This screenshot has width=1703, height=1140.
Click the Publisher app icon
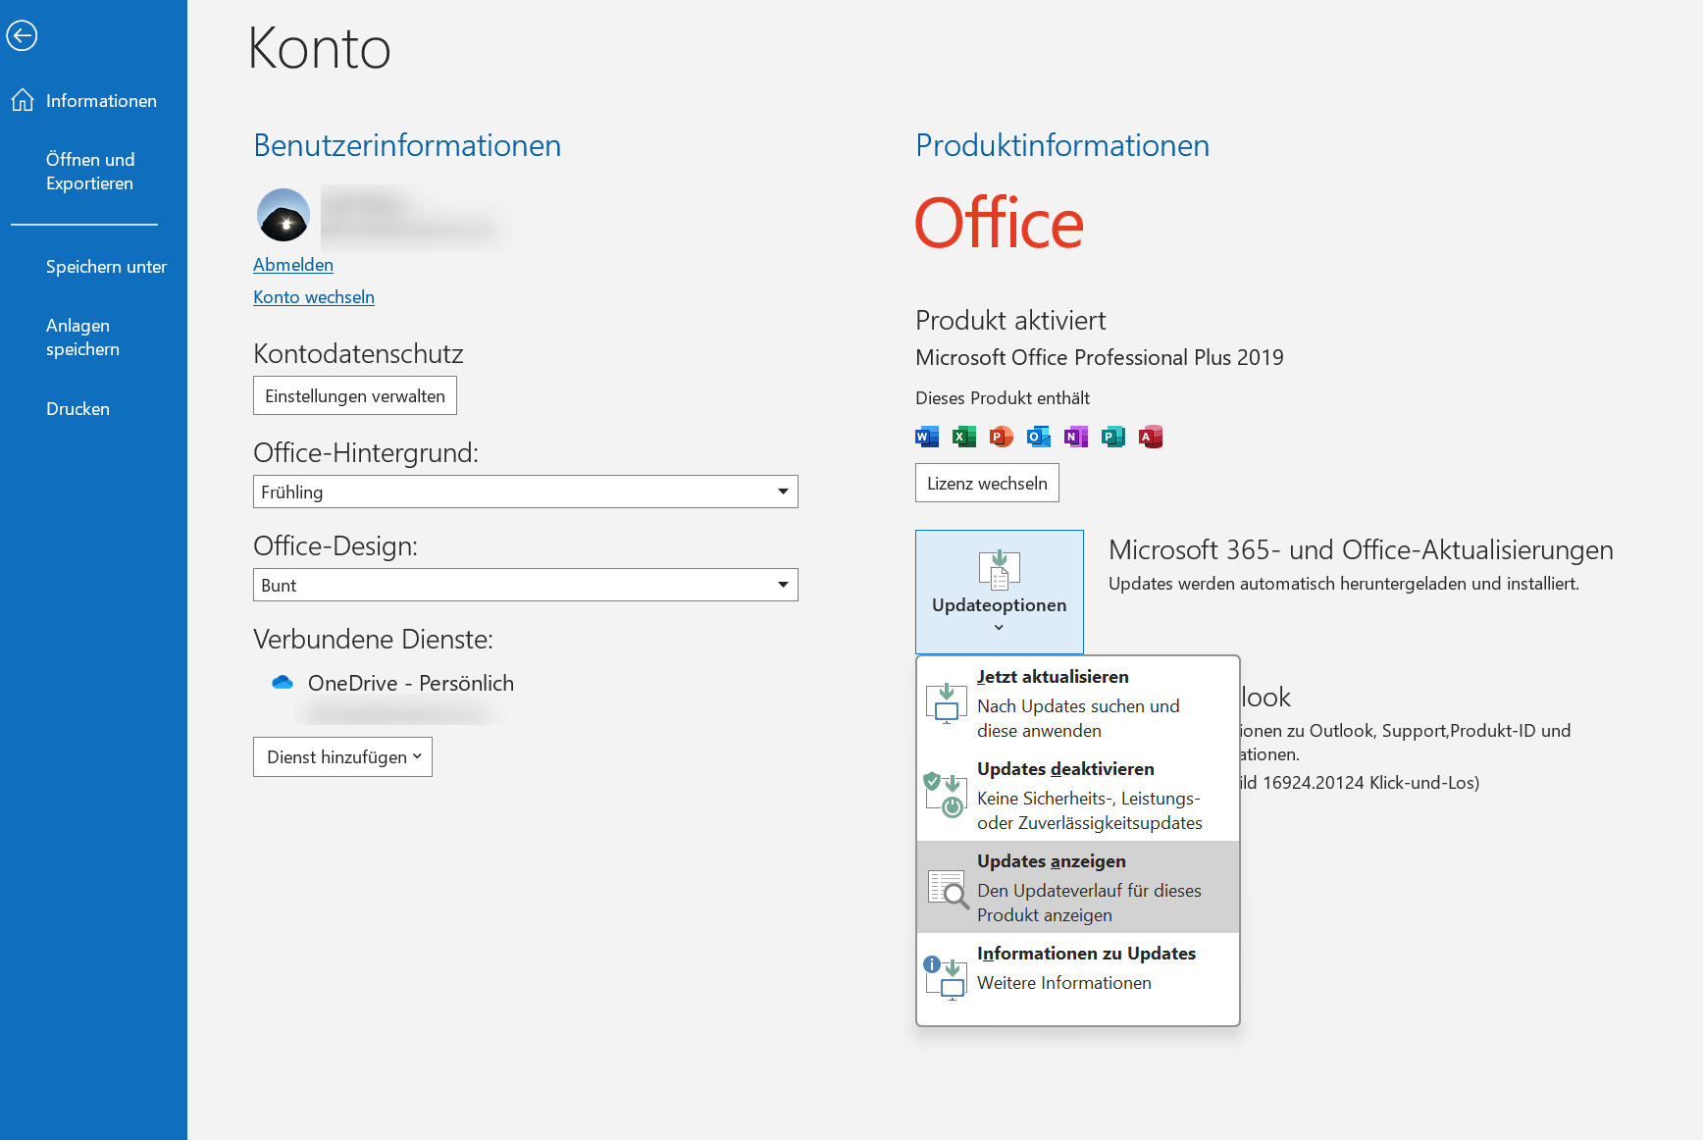1113,437
